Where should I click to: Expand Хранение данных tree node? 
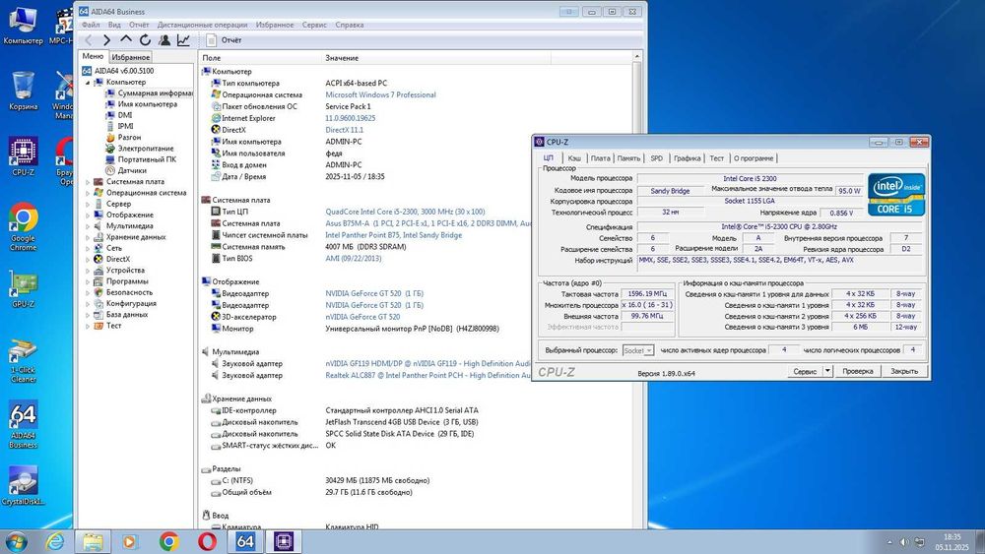88,237
